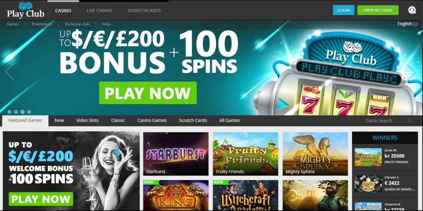Advance to the next banner slide arrow

click(x=412, y=72)
